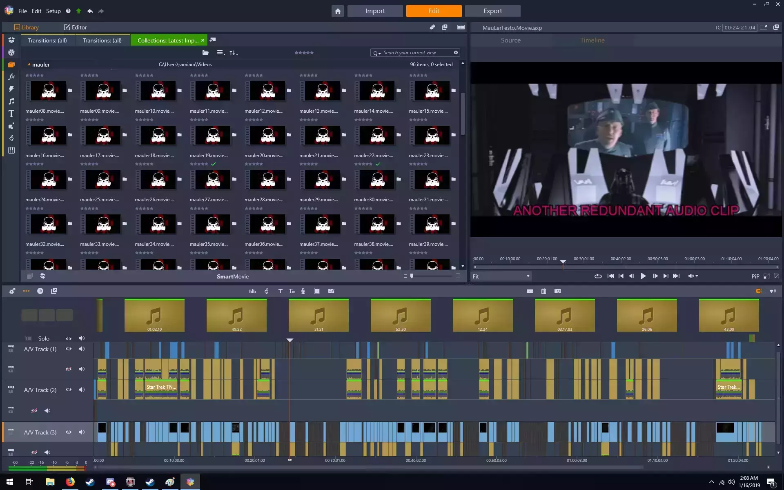Open the library sort order dropdown
Screen dimensions: 784x490
tap(234, 53)
